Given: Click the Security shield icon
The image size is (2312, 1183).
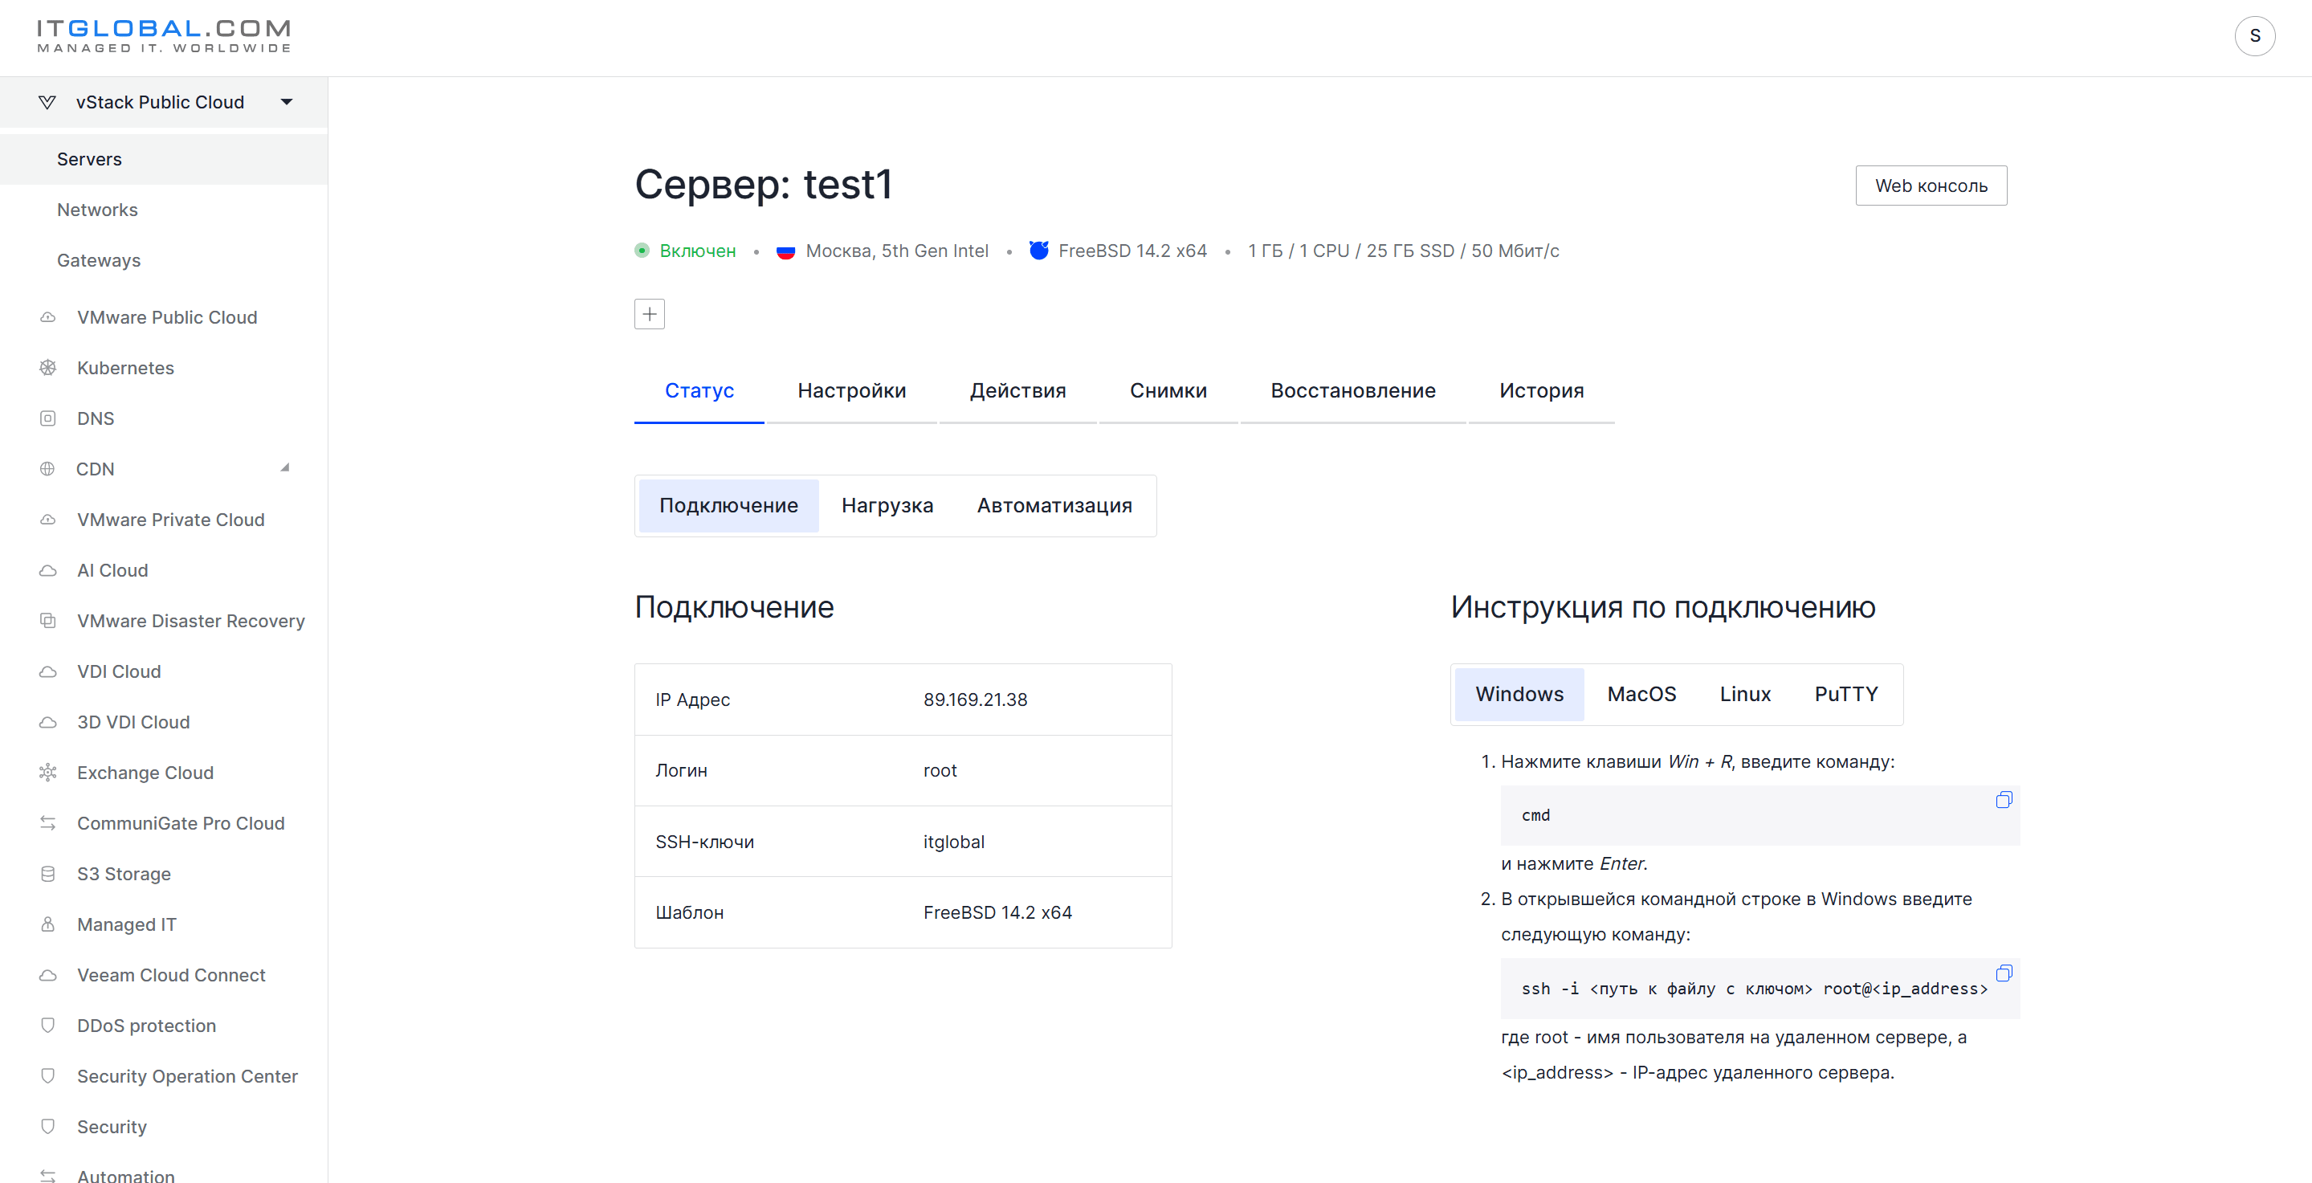Looking at the screenshot, I should point(48,1127).
